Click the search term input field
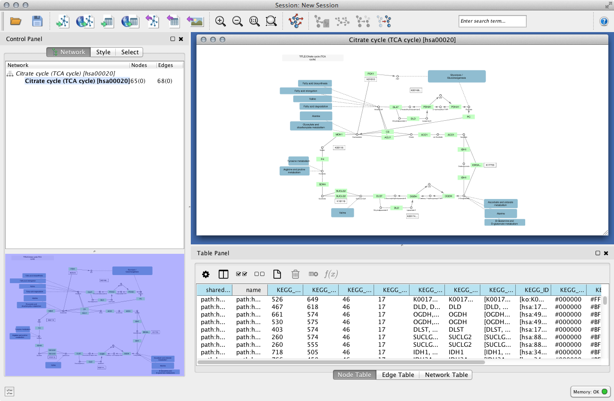The height and width of the screenshot is (401, 614). 492,21
